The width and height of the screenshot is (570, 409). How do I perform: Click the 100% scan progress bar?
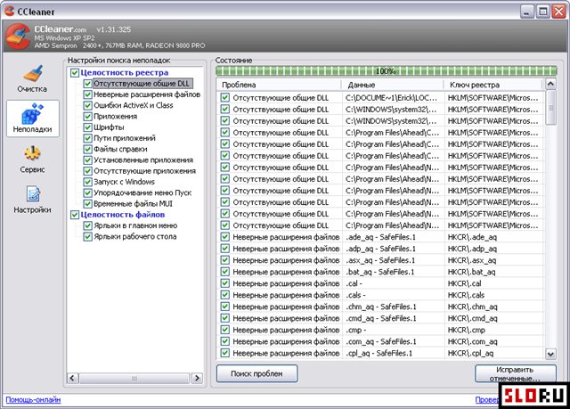click(x=386, y=71)
